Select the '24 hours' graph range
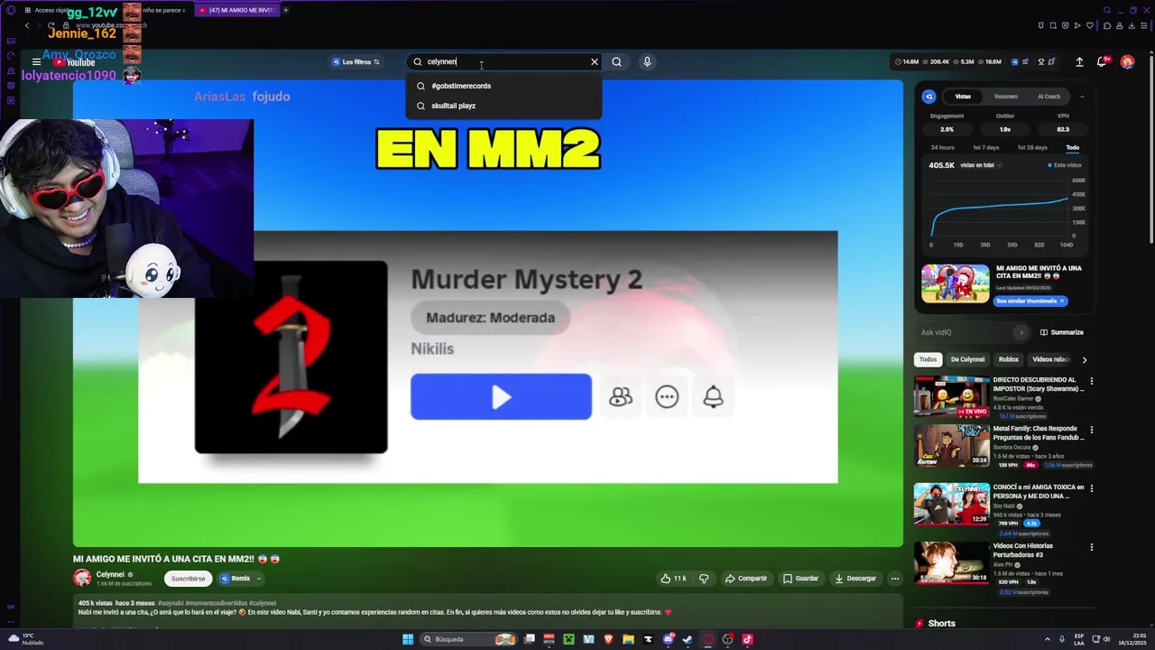Image resolution: width=1155 pixels, height=650 pixels. coord(942,147)
